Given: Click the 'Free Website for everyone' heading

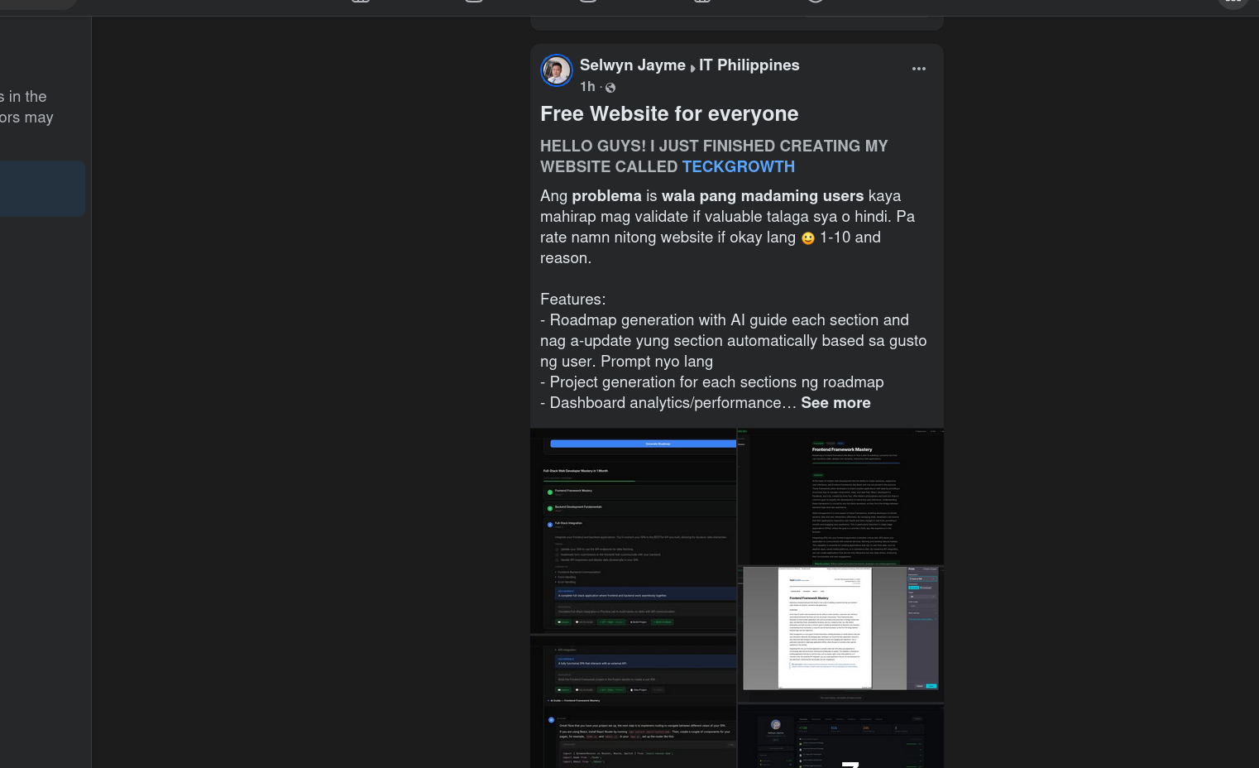Looking at the screenshot, I should 669,113.
